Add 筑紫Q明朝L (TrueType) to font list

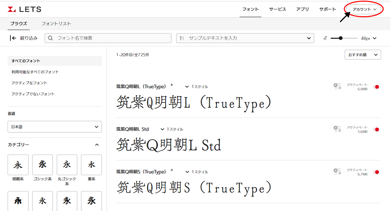pos(337,86)
